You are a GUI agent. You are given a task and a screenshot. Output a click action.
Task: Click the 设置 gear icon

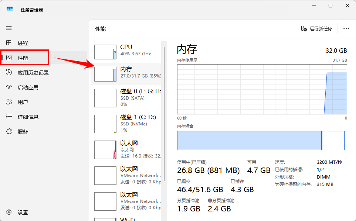[x=9, y=212]
